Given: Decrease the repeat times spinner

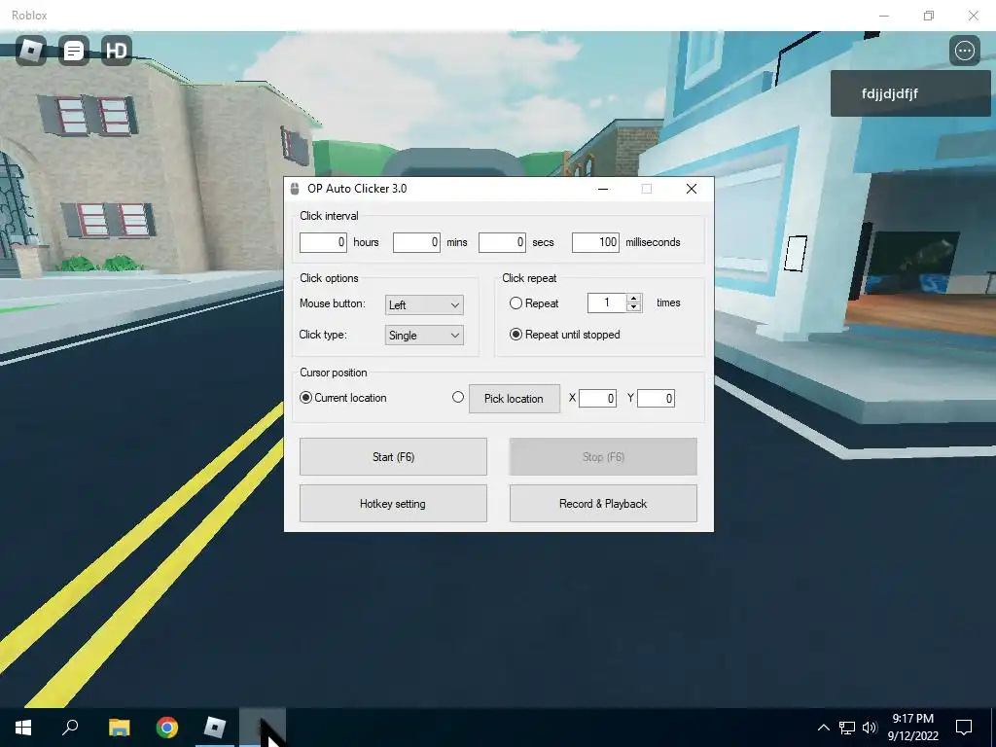Looking at the screenshot, I should (x=633, y=307).
